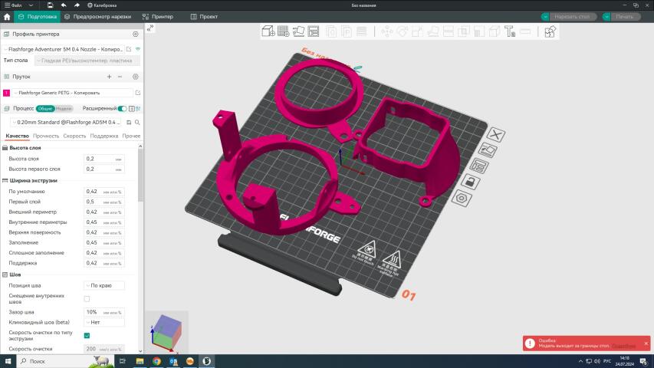Click the Redo arrow
This screenshot has height=368, width=654.
[x=77, y=5]
